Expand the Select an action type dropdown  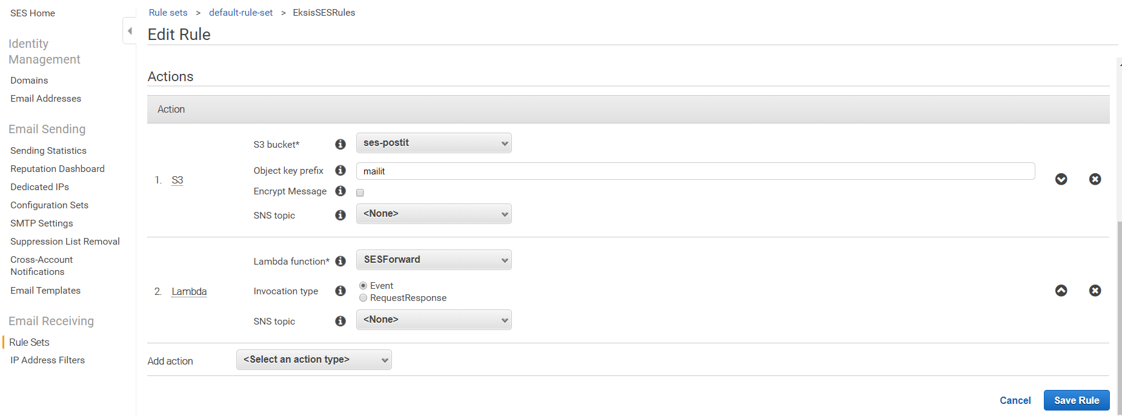point(314,360)
